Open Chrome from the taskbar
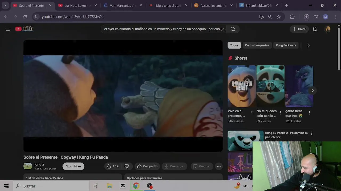Screen dimensions: 341x191 (136, 186)
